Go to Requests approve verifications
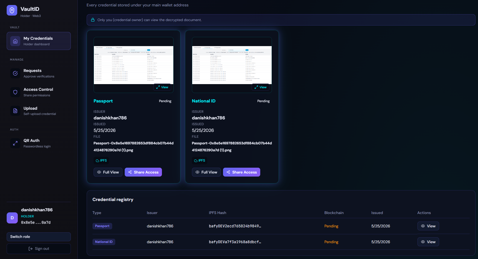478x259 pixels. tap(39, 73)
